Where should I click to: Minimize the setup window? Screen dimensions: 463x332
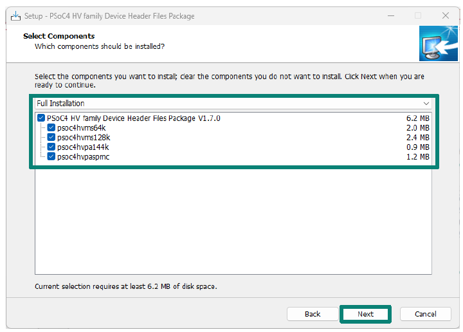click(391, 15)
